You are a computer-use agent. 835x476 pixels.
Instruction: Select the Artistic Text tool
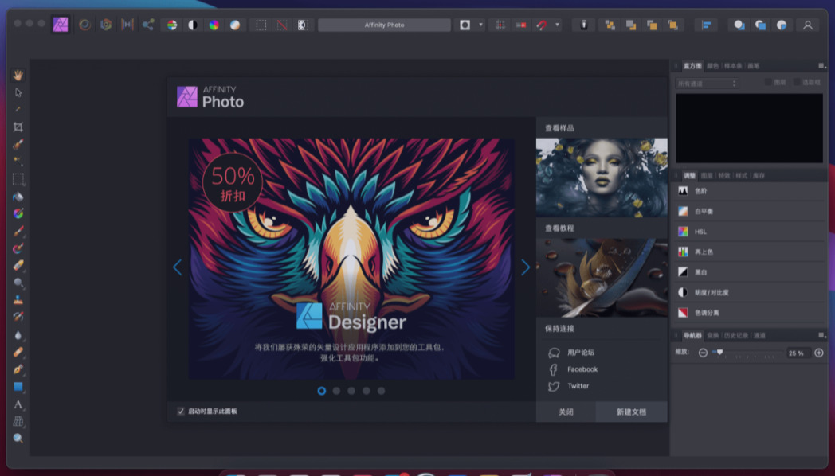click(18, 404)
